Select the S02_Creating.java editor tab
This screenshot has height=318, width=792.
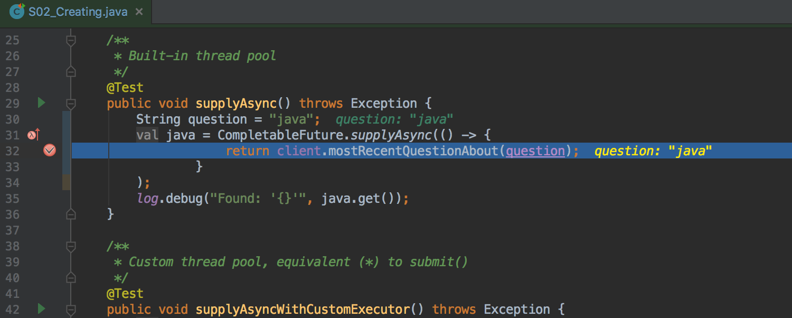point(77,11)
